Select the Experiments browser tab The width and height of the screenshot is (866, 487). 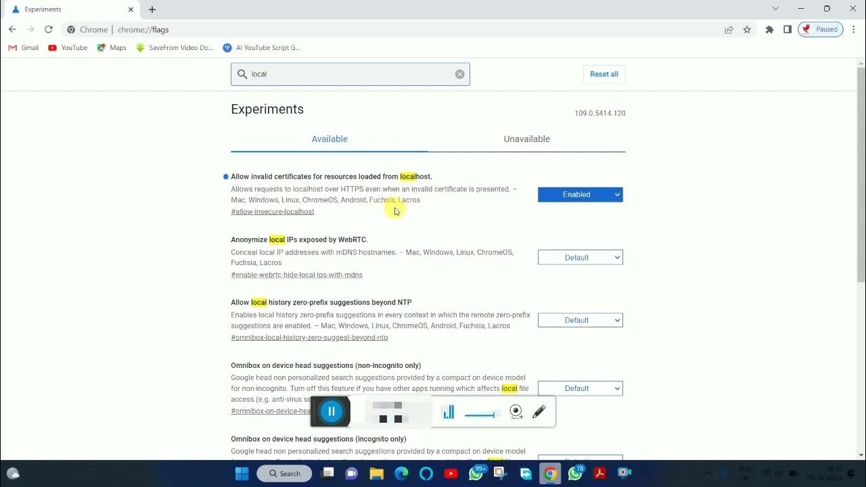click(x=70, y=9)
